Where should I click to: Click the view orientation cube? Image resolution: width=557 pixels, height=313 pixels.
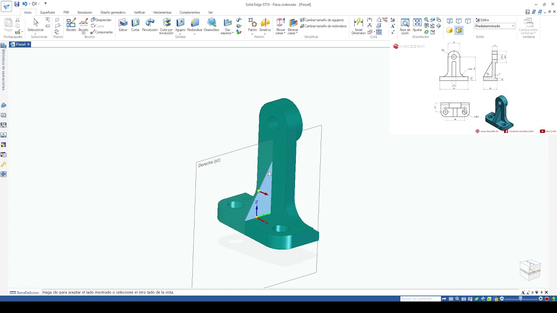530,270
